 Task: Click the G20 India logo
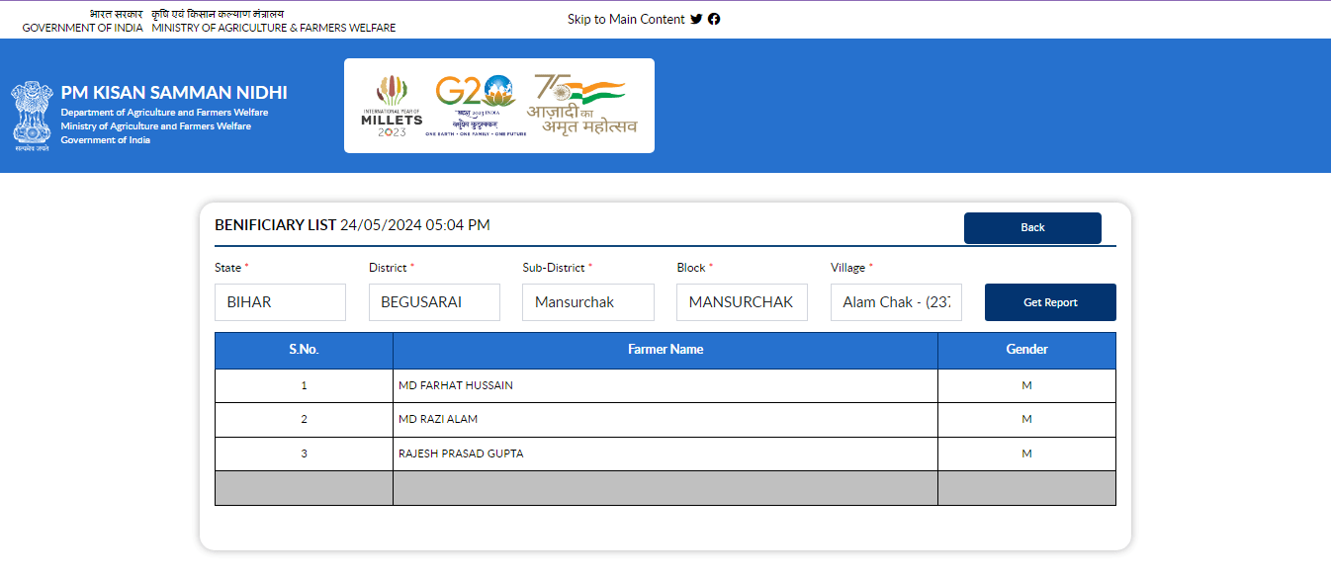[476, 105]
